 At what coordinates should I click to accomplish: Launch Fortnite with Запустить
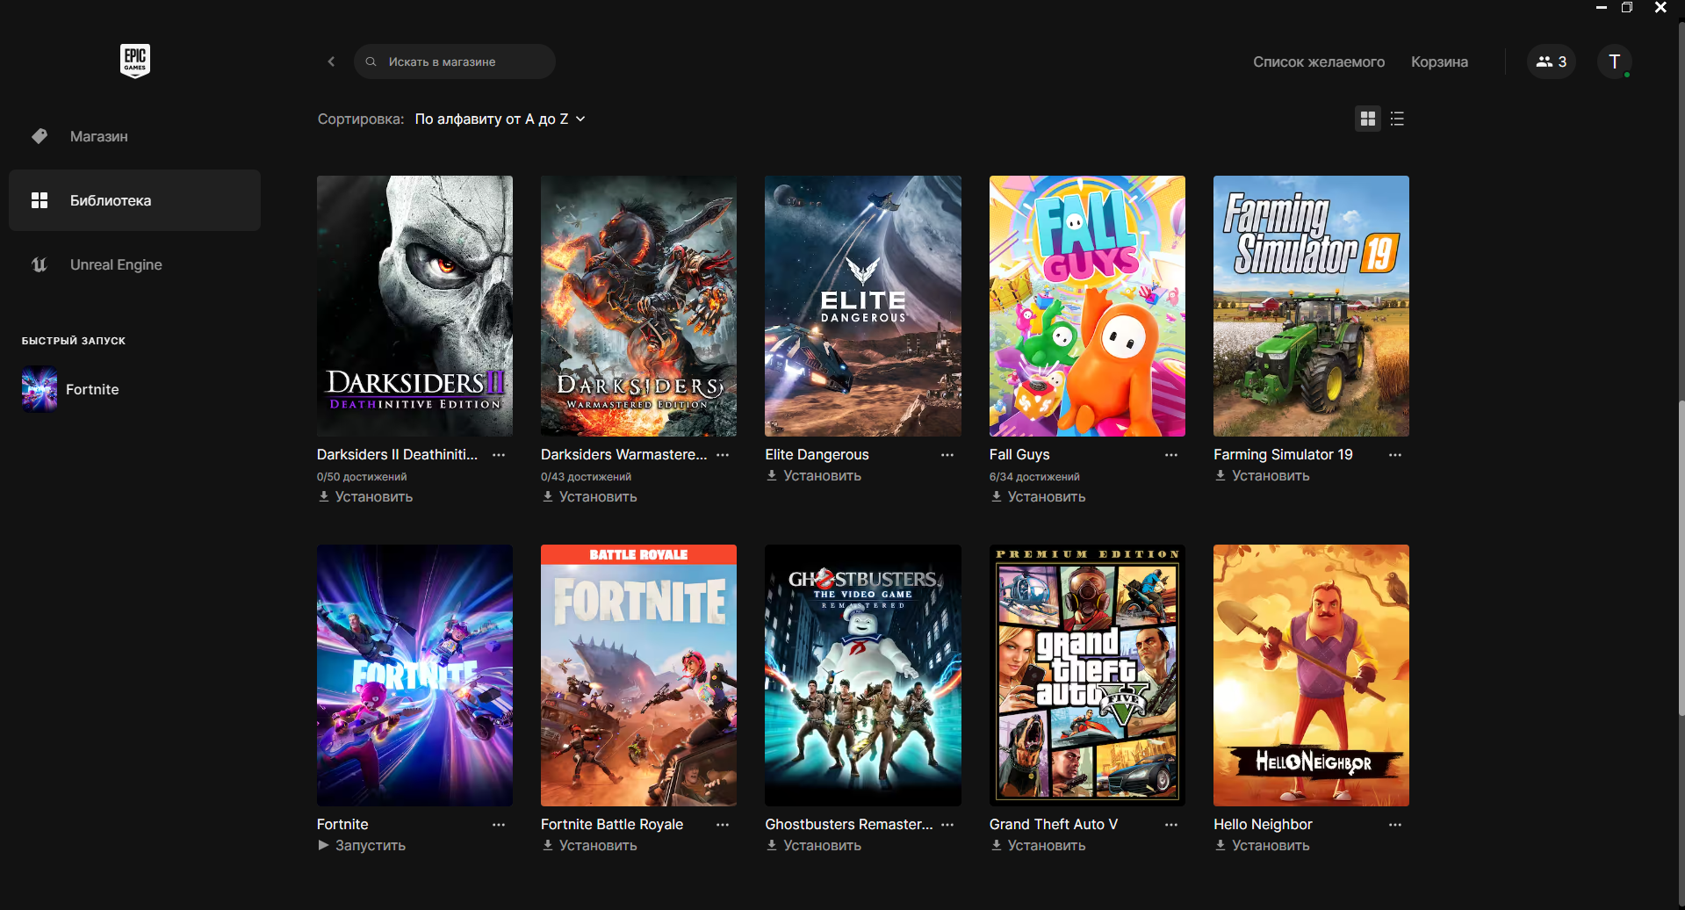click(361, 846)
